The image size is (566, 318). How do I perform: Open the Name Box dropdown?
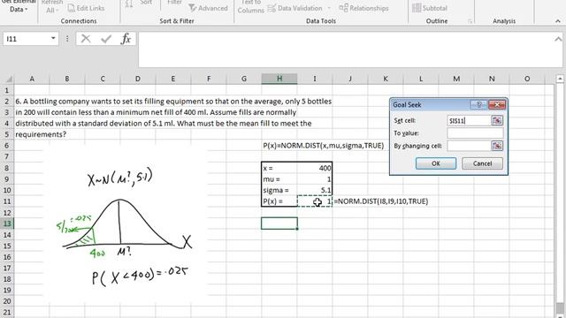pos(53,39)
